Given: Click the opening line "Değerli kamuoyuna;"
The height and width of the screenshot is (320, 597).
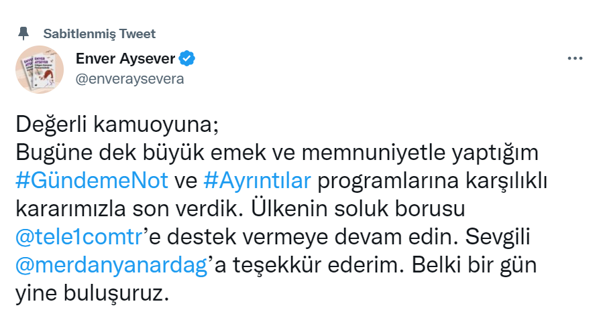Looking at the screenshot, I should (117, 125).
